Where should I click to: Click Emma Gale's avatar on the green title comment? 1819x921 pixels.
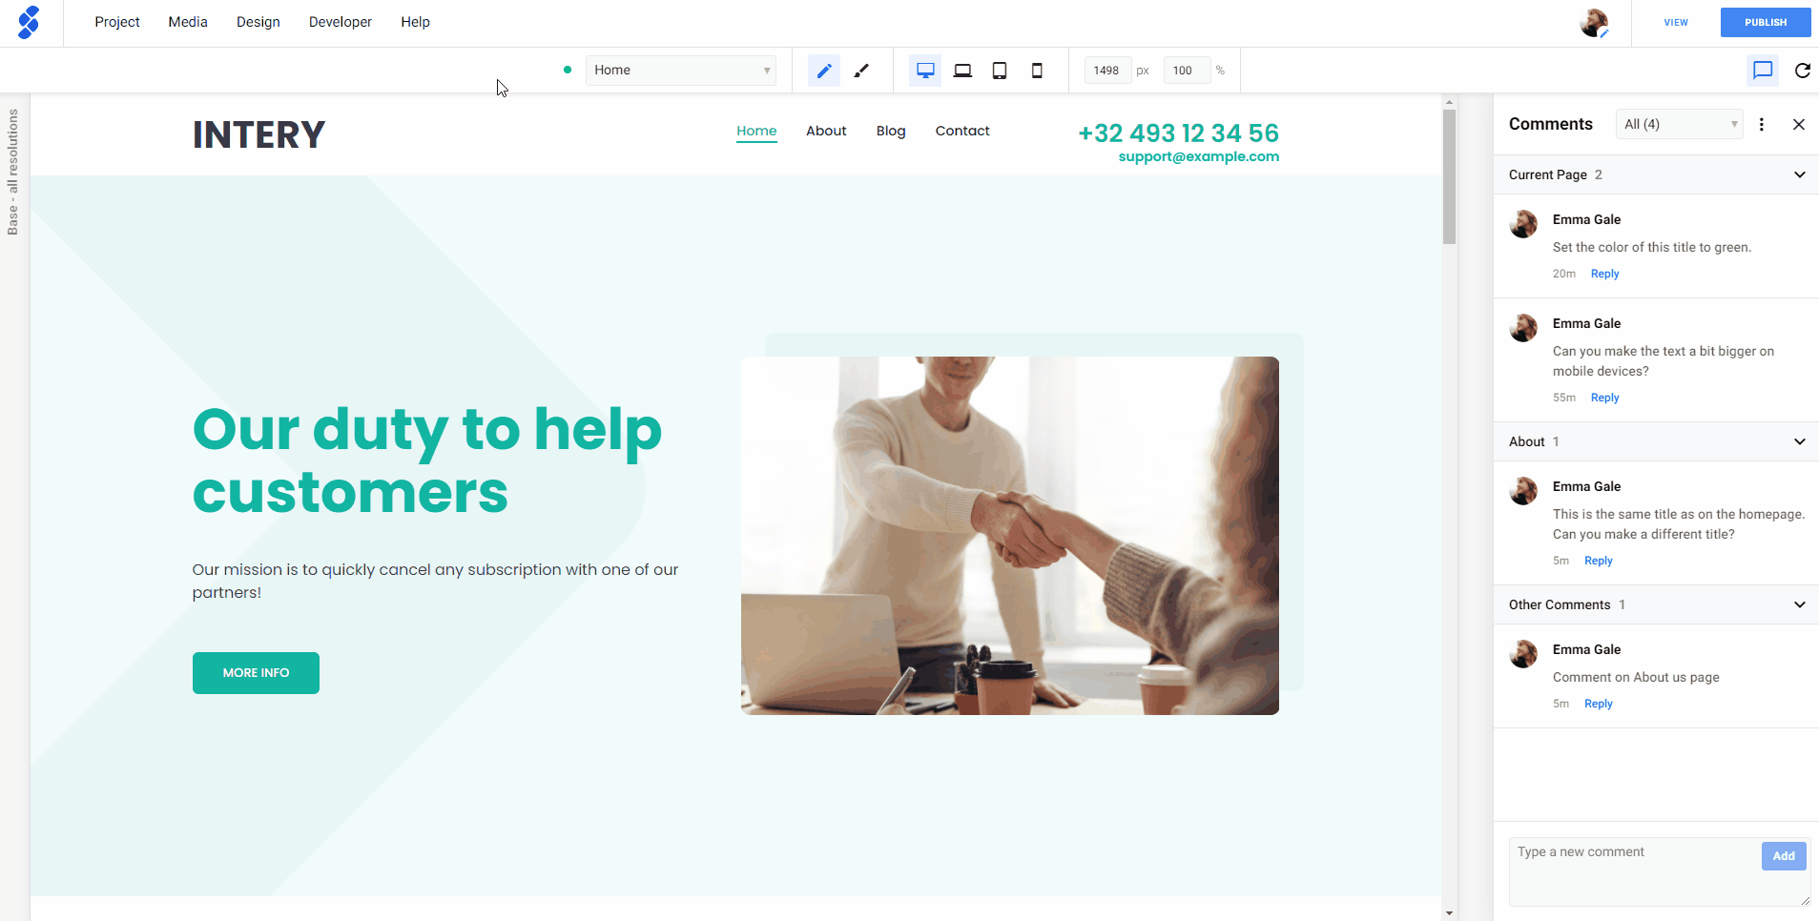(1523, 224)
